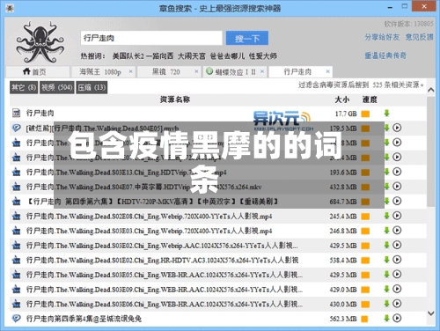Click the scrollbar up arrow
Image resolution: width=440 pixels, height=331 pixels.
(x=430, y=90)
